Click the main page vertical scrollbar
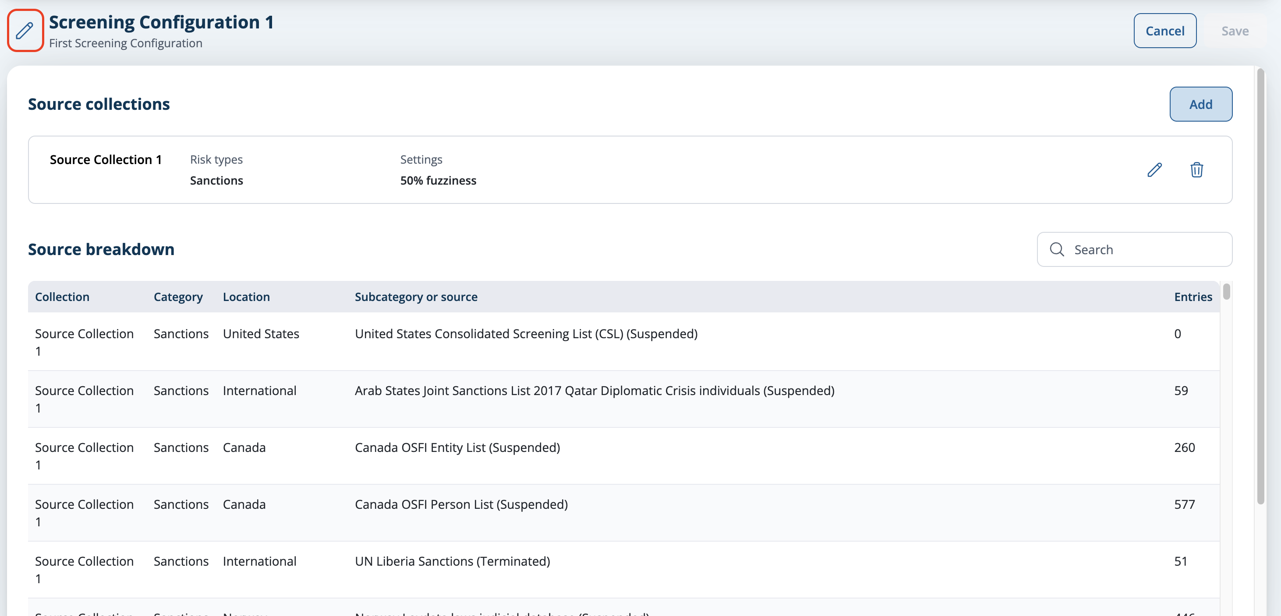The width and height of the screenshot is (1281, 616). (x=1260, y=286)
